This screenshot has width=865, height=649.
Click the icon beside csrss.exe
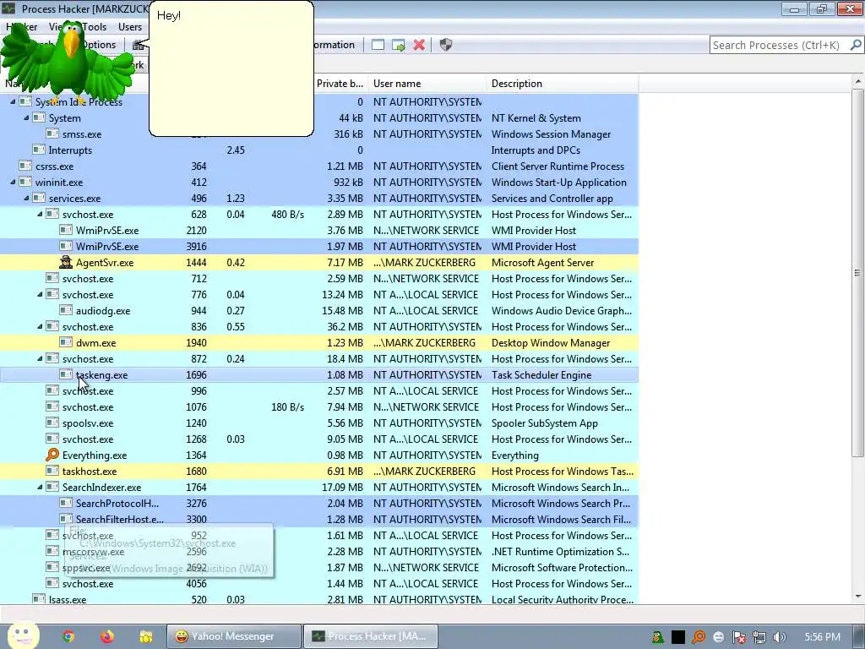click(x=25, y=166)
